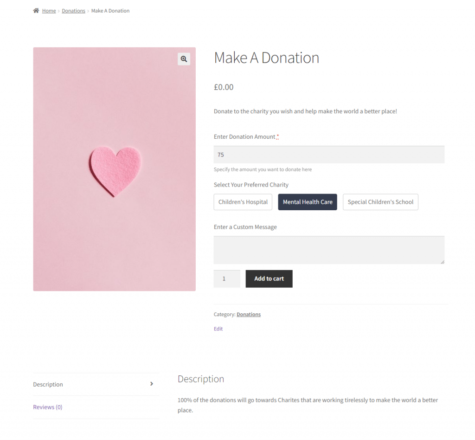
Task: Click the donation amount field showing 75
Action: pyautogui.click(x=329, y=154)
